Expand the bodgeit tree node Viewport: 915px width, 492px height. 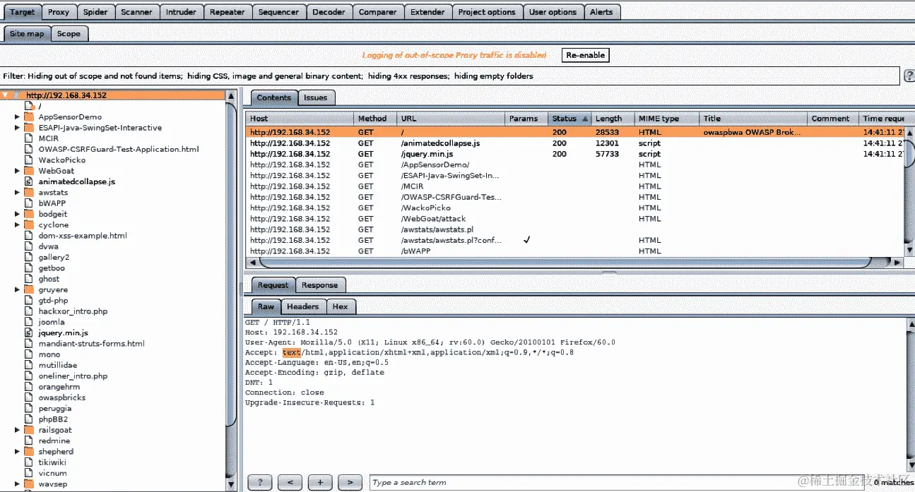pyautogui.click(x=17, y=214)
